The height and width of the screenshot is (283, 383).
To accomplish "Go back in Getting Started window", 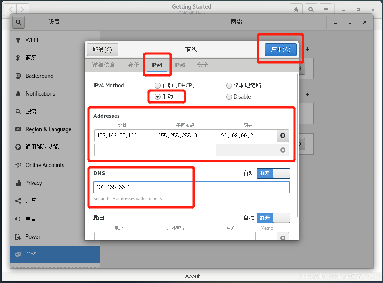I will click(x=11, y=10).
